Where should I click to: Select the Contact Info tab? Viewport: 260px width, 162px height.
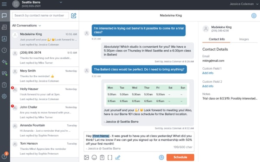217,39
